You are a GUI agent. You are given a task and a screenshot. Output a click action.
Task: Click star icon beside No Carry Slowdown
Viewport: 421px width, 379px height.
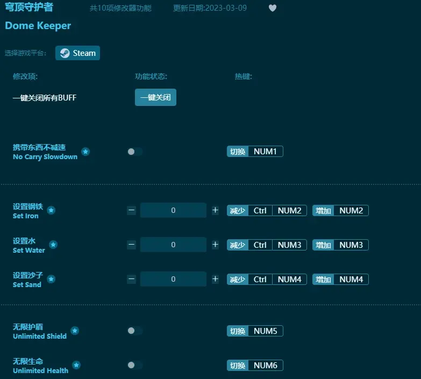point(85,152)
